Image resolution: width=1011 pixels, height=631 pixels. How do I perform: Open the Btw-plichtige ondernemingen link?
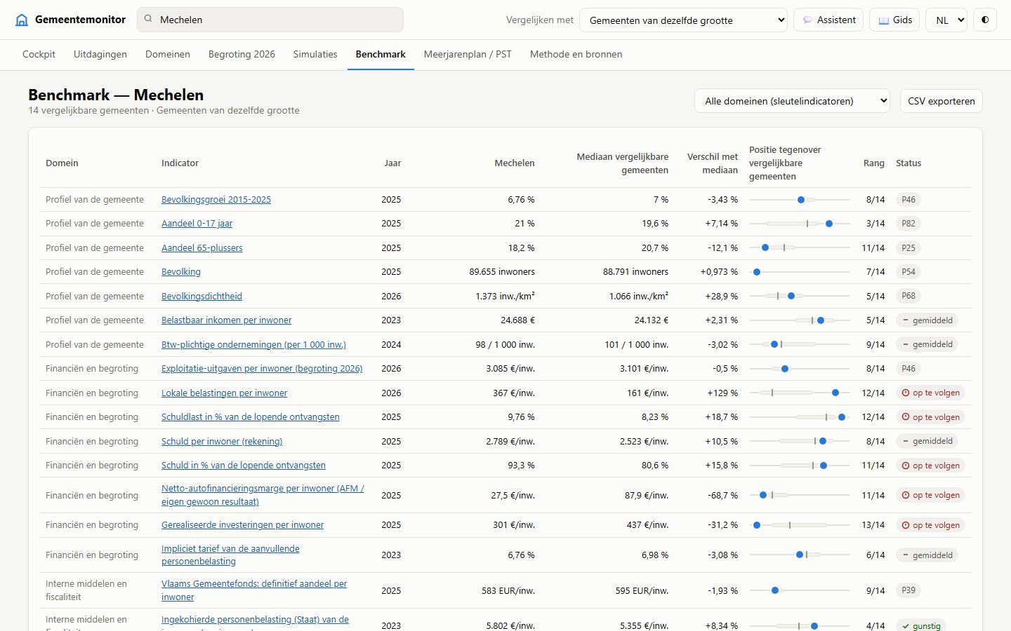(x=253, y=345)
